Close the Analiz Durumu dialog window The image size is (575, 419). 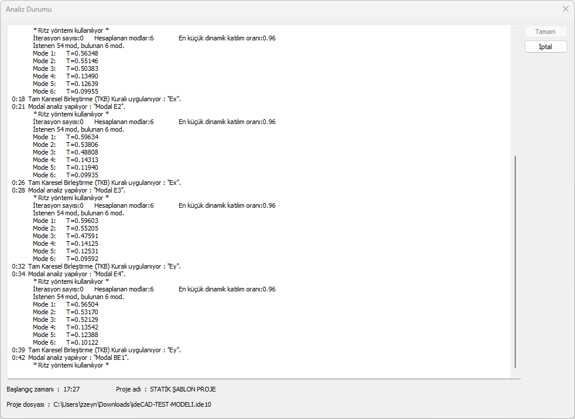point(565,9)
